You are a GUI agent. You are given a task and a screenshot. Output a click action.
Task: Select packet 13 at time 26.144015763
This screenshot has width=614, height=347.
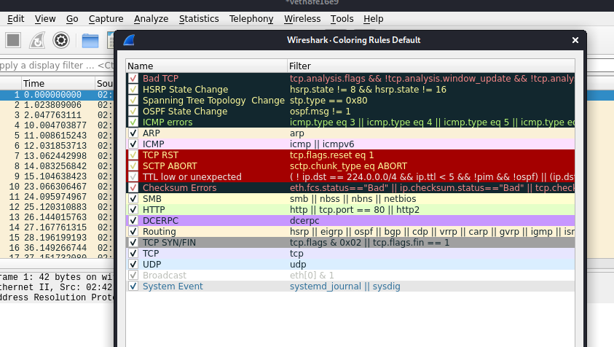(x=57, y=217)
